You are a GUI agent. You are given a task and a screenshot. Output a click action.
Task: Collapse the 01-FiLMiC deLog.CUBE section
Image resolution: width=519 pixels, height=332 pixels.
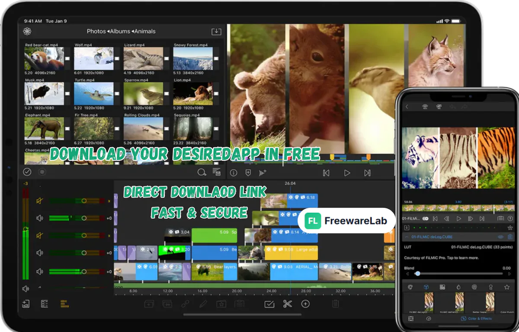(407, 237)
